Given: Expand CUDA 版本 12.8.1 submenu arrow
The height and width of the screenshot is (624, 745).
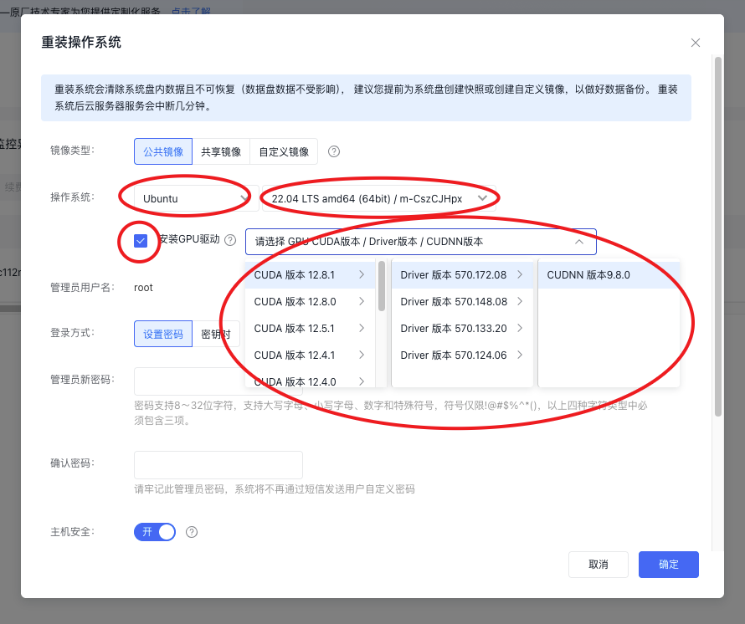Looking at the screenshot, I should coord(361,274).
